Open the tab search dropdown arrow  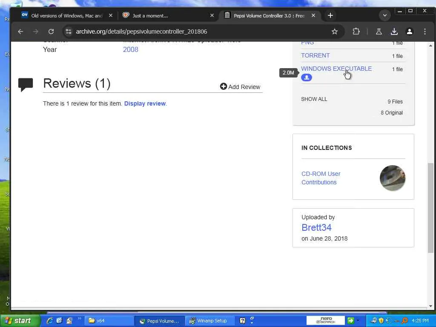(385, 15)
